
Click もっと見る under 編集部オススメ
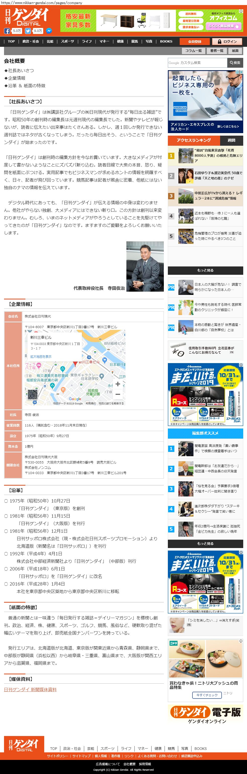205,544
